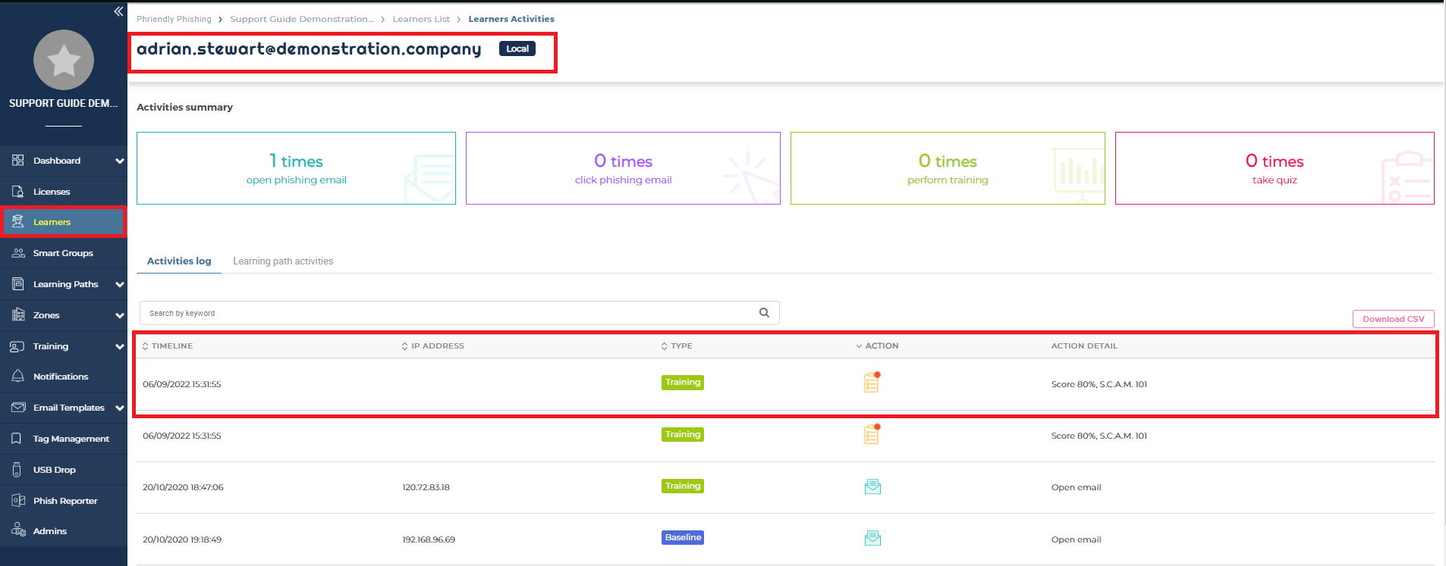The image size is (1446, 566).
Task: Sort table by Timeline column
Action: tap(168, 346)
